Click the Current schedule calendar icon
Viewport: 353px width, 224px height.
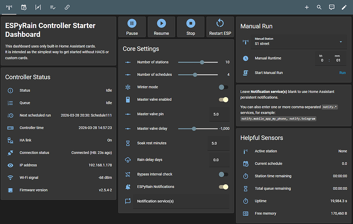(x=246, y=164)
